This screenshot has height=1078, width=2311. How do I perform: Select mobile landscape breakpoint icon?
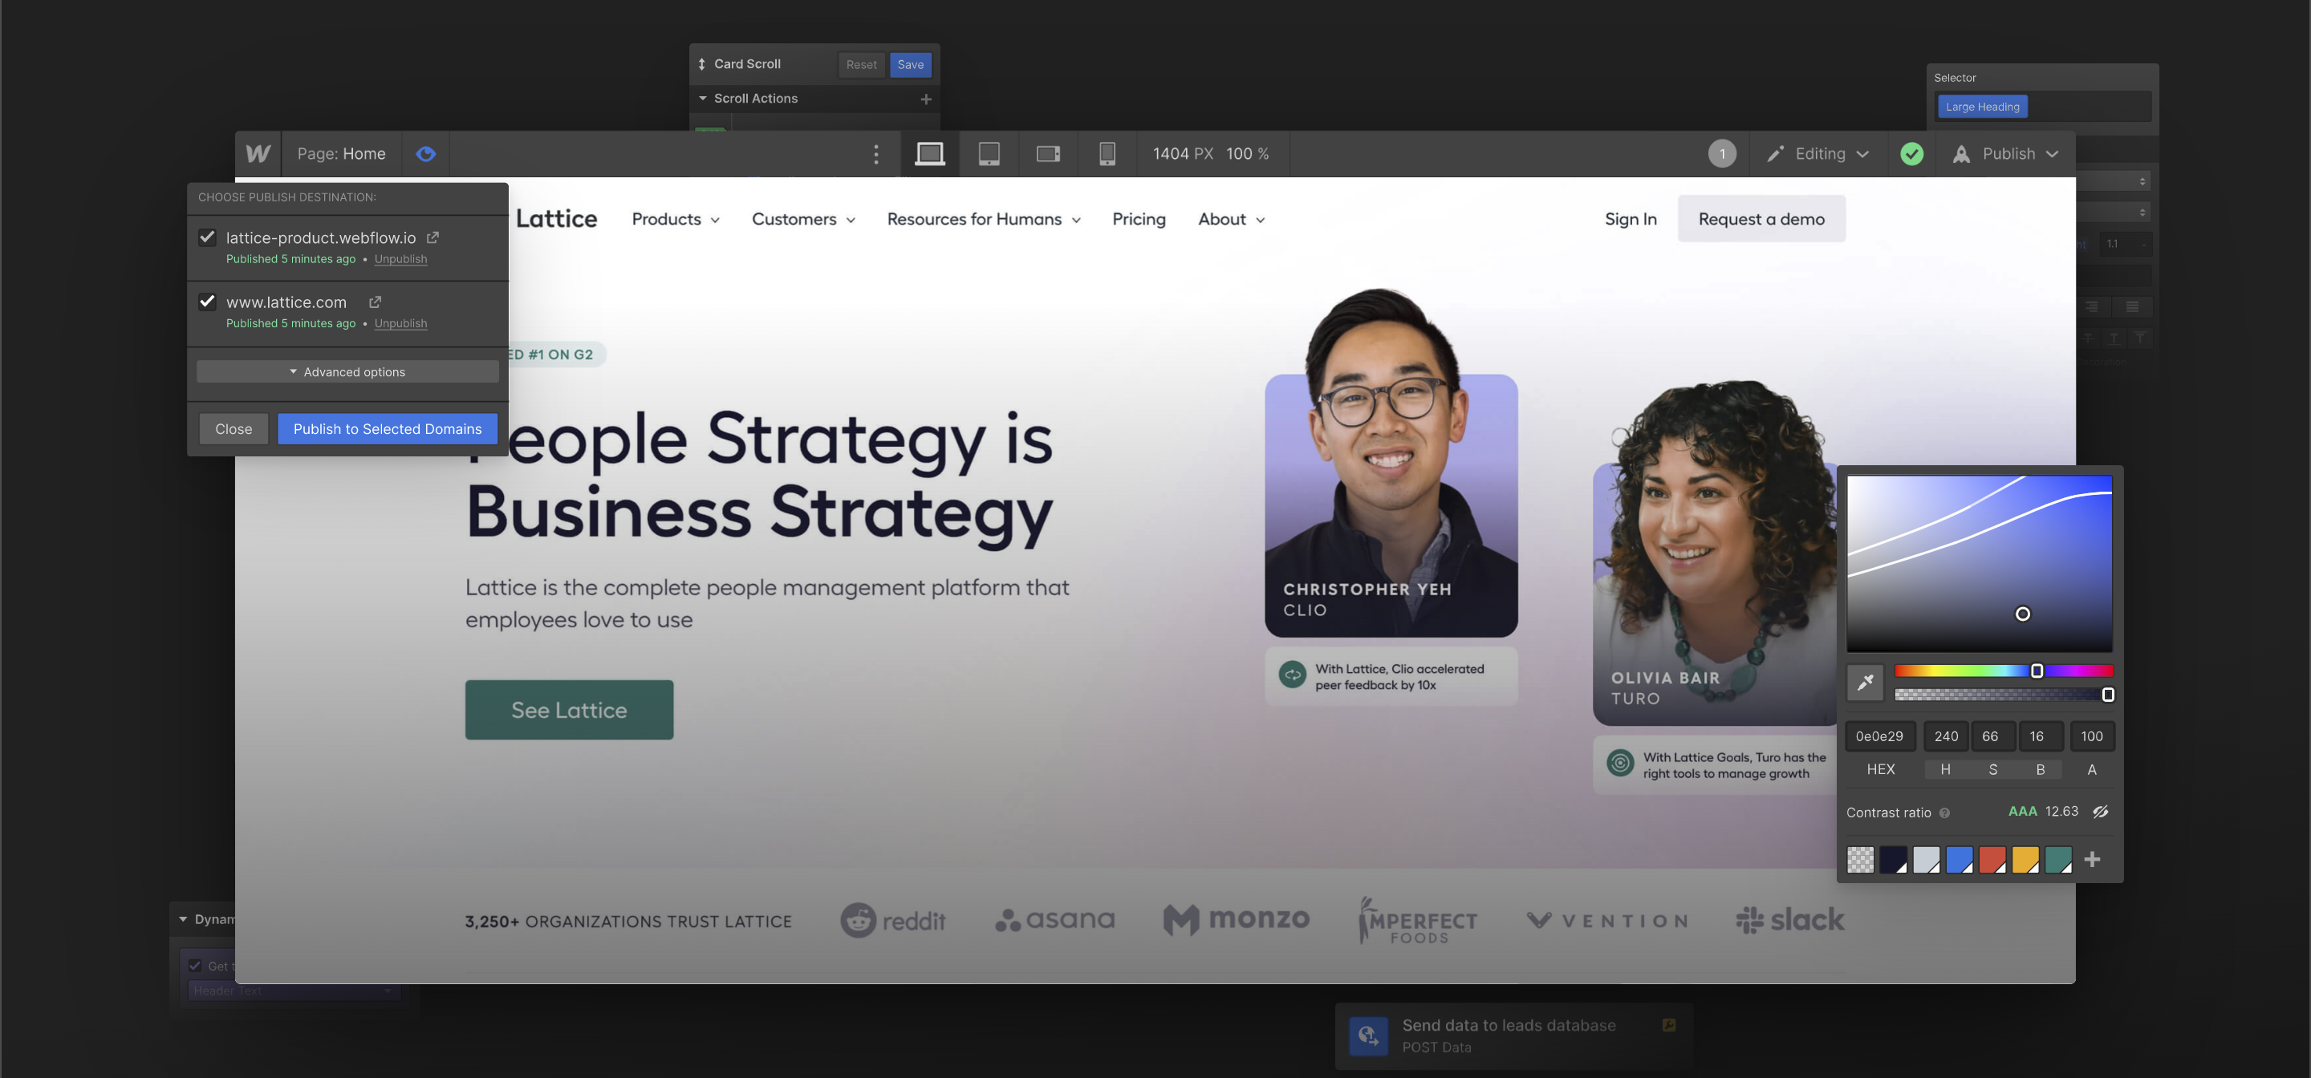tap(1048, 153)
